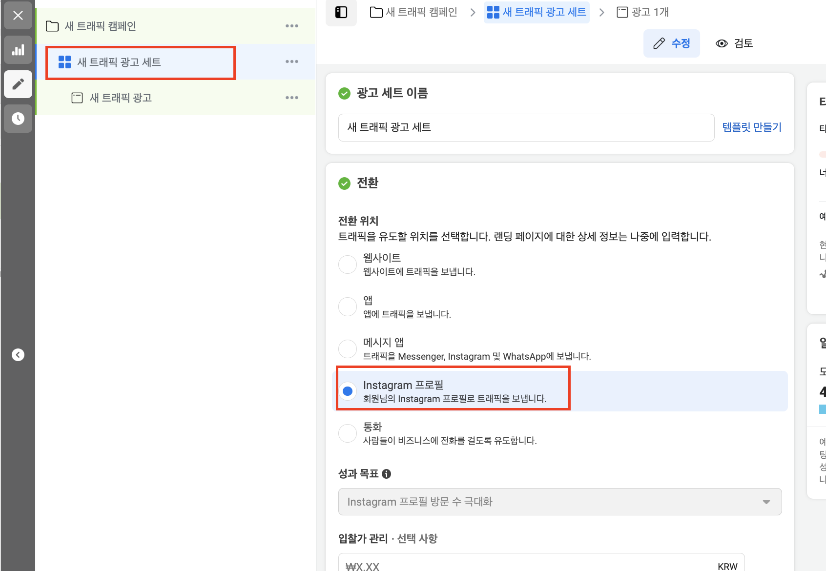Select 새 트래픽 광고 in the tree panel

coord(120,97)
